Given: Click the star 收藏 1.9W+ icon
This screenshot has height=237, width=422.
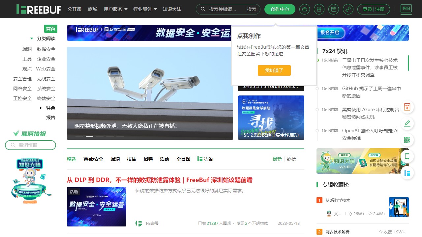Looking at the screenshot, I should (x=381, y=232).
